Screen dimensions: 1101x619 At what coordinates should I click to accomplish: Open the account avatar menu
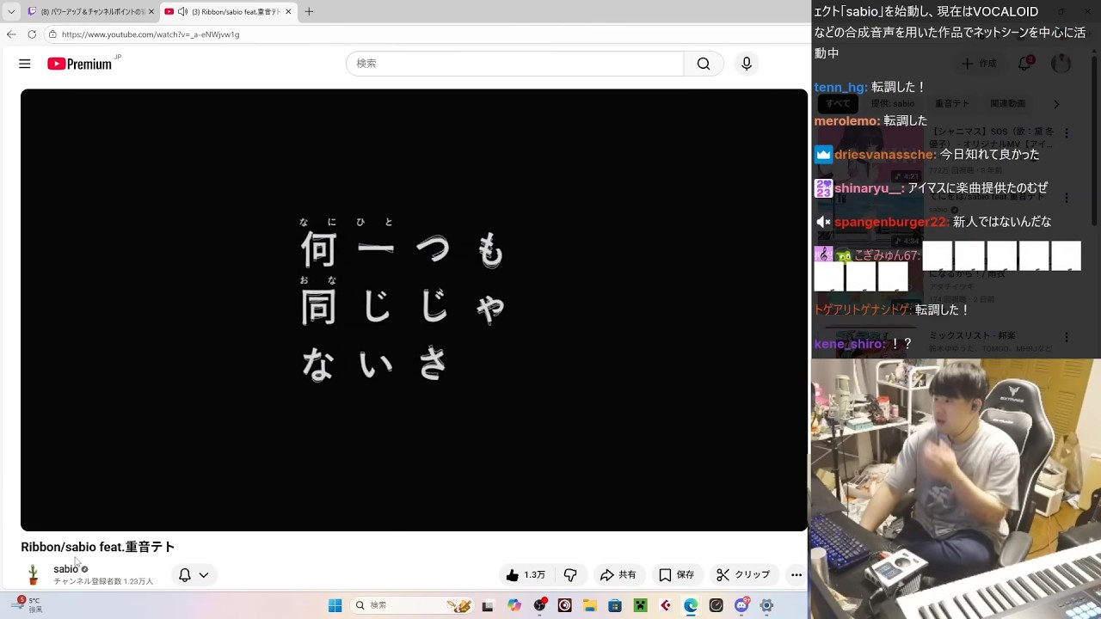1061,64
